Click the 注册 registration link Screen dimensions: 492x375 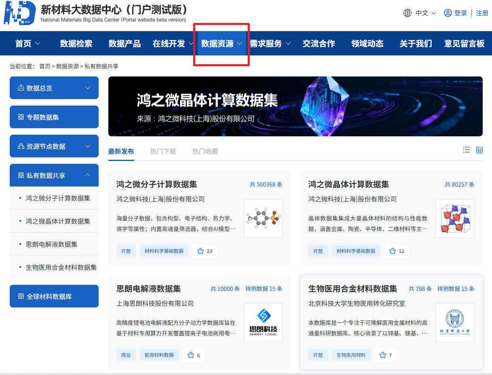(x=482, y=13)
